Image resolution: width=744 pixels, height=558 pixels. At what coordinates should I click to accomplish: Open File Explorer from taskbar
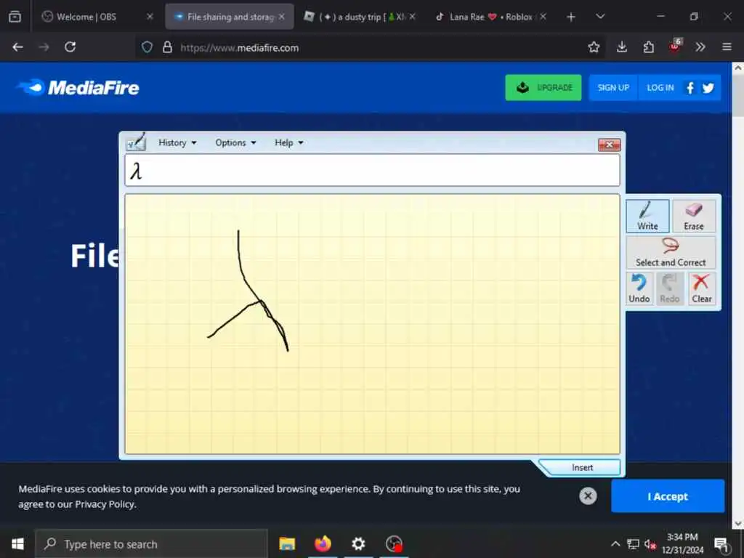click(287, 543)
